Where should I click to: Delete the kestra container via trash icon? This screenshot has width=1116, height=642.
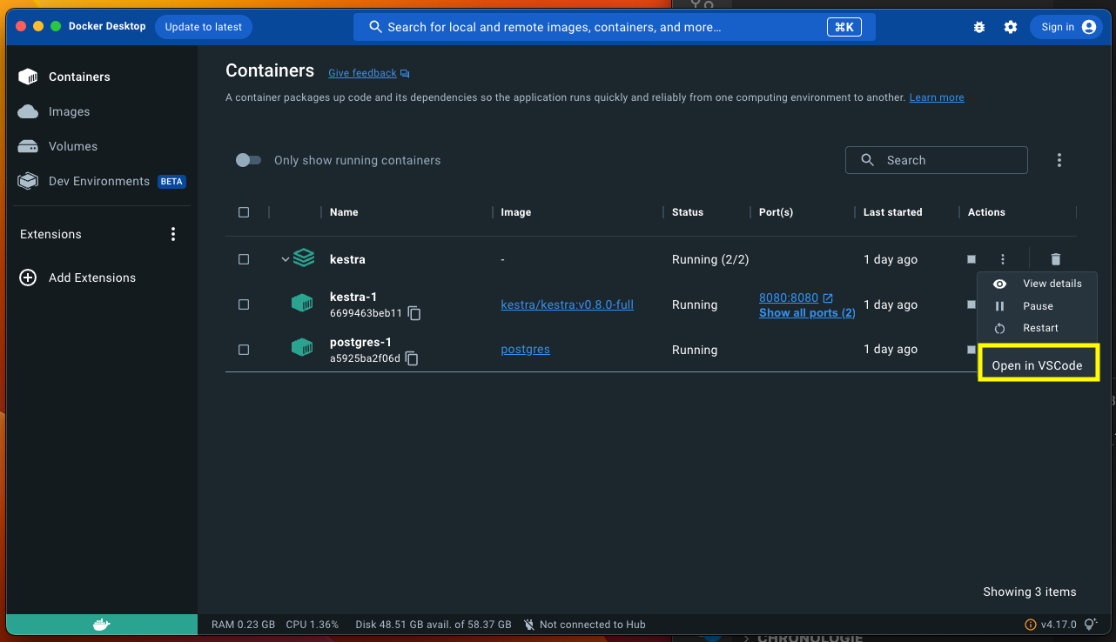click(1056, 258)
